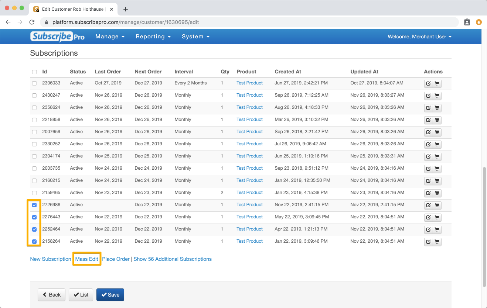Check the box for subscription 2430247
Image resolution: width=487 pixels, height=308 pixels.
click(34, 96)
